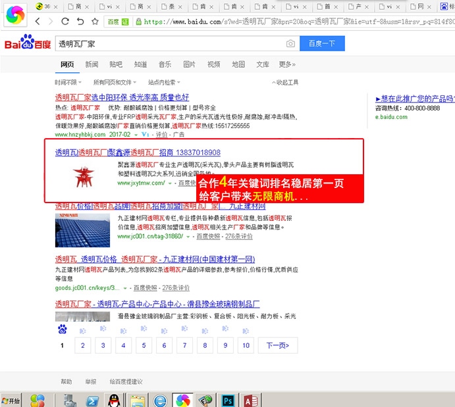Image resolution: width=455 pixels, height=407 pixels.
Task: Go to results page 5
Action: coord(144,345)
